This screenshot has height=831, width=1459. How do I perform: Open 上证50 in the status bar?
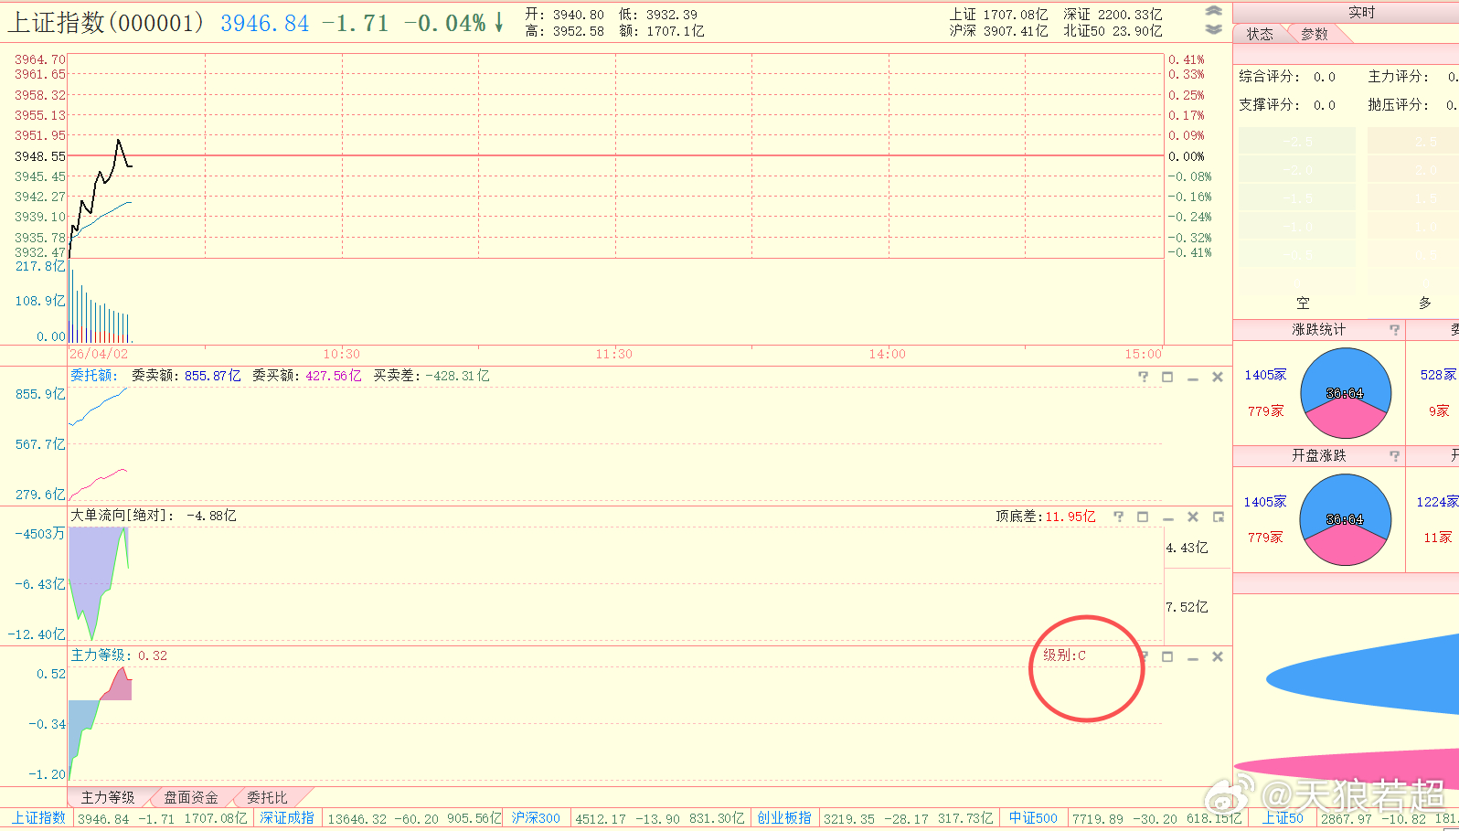coord(1283,818)
